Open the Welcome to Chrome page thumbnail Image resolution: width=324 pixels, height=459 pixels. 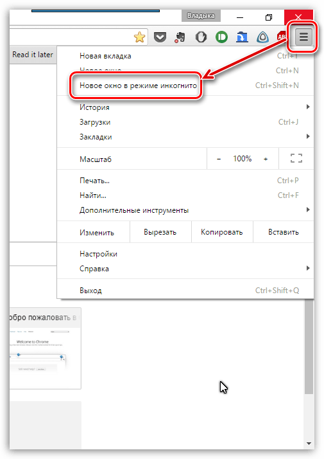pos(45,348)
